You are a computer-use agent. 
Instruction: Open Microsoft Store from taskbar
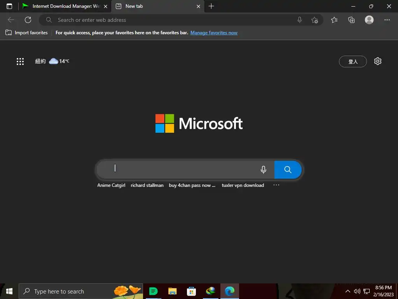point(191,291)
